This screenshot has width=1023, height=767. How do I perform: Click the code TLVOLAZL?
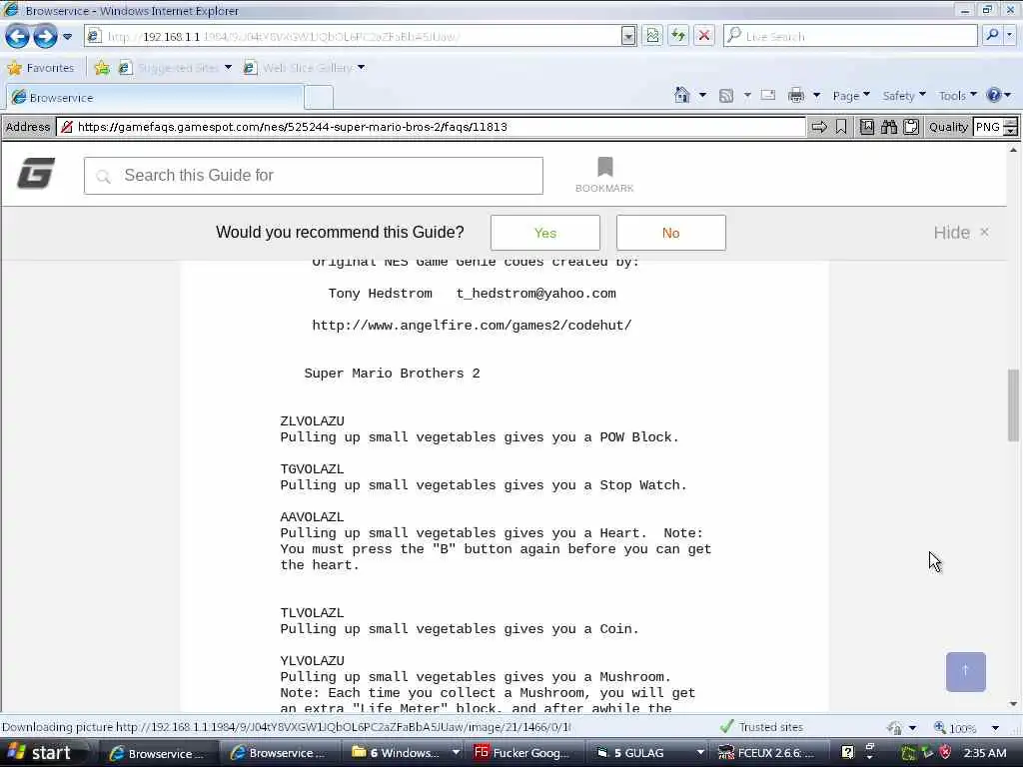click(x=312, y=613)
